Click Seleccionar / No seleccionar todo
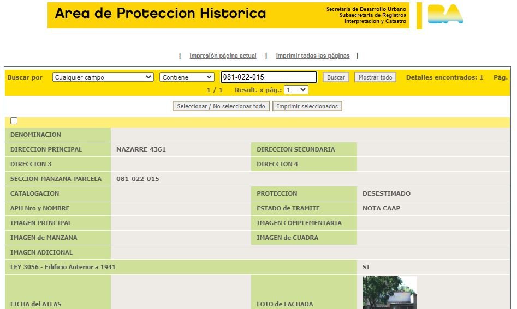The height and width of the screenshot is (309, 517). click(221, 106)
